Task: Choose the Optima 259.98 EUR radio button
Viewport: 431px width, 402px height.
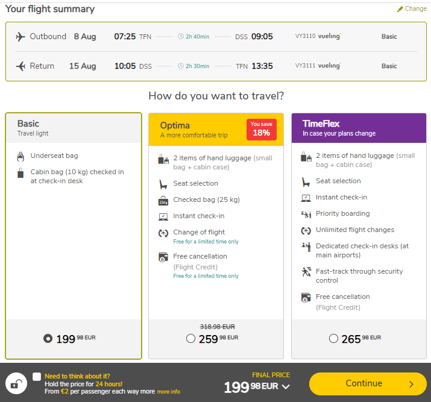Action: (x=190, y=338)
